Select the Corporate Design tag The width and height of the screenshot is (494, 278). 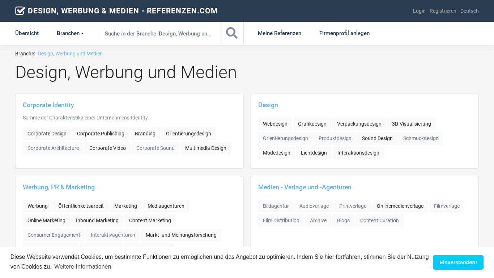pyautogui.click(x=47, y=134)
